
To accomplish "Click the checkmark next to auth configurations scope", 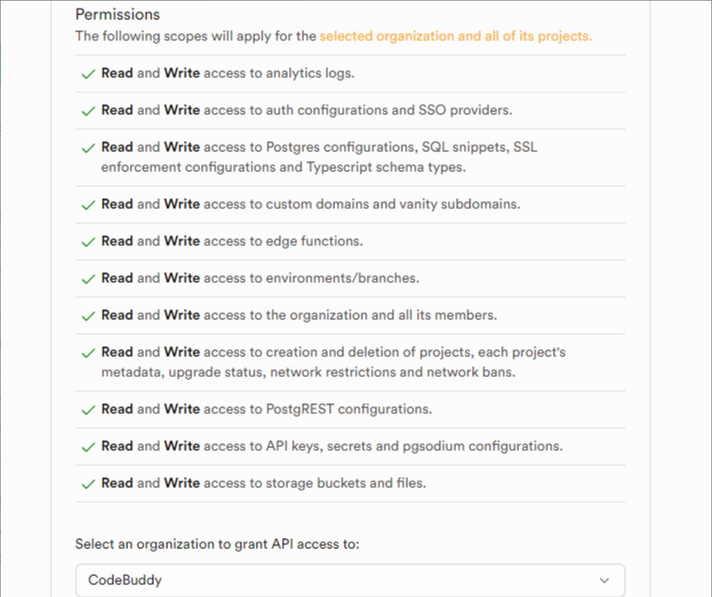I will [x=88, y=111].
